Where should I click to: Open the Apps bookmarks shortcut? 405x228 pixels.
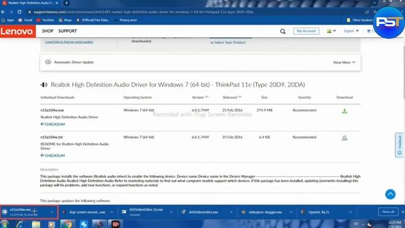pos(8,20)
